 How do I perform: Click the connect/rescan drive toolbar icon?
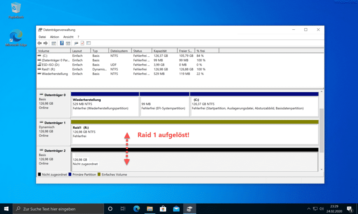click(x=76, y=43)
